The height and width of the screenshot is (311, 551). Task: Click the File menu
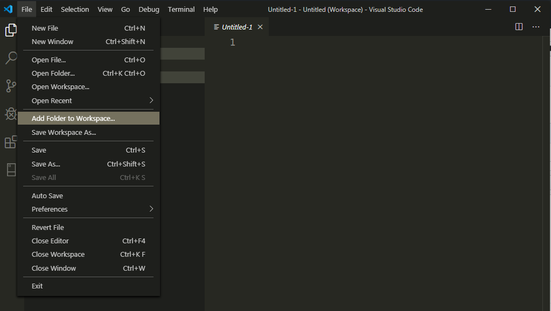point(27,10)
